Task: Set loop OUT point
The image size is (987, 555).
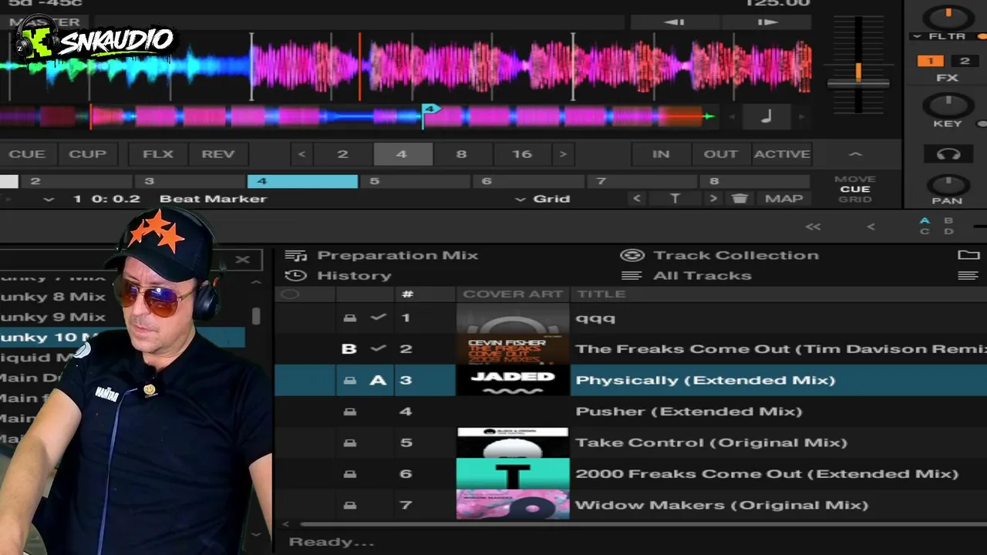Action: tap(720, 154)
